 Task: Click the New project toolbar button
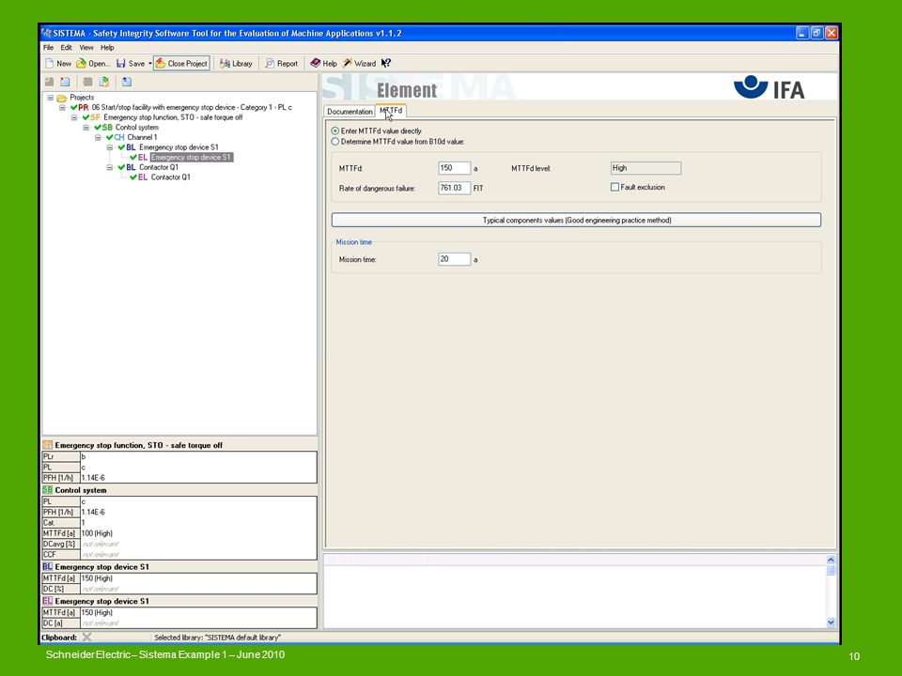(58, 63)
